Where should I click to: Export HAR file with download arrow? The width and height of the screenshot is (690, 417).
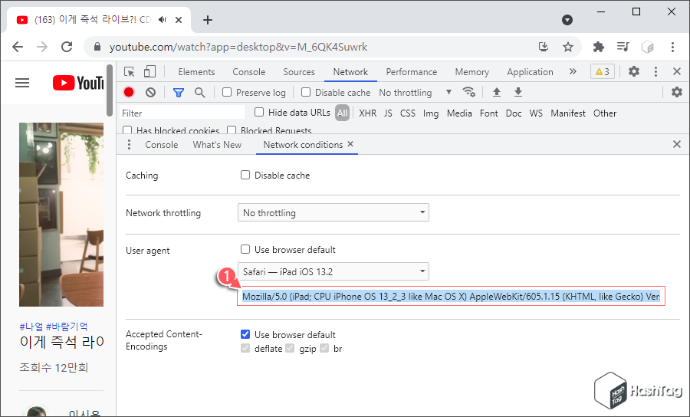(518, 92)
